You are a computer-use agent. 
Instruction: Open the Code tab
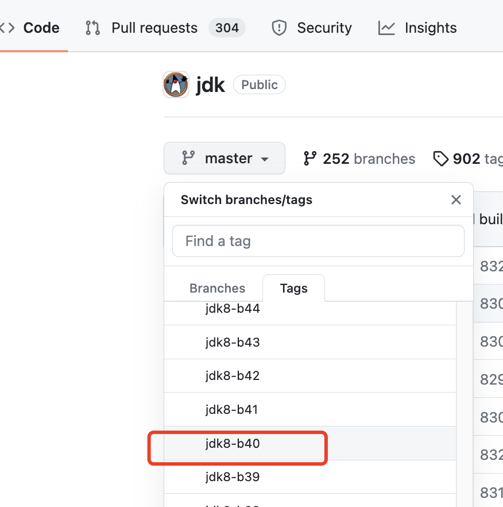click(41, 28)
